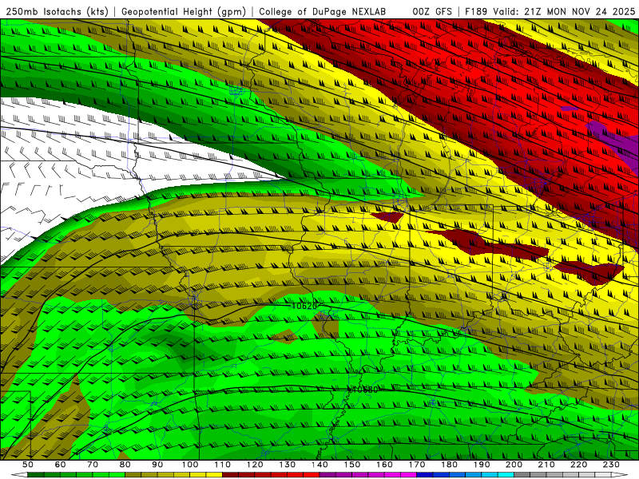Click the 10620 height contour label
Screen dimensions: 639x479
coord(305,306)
